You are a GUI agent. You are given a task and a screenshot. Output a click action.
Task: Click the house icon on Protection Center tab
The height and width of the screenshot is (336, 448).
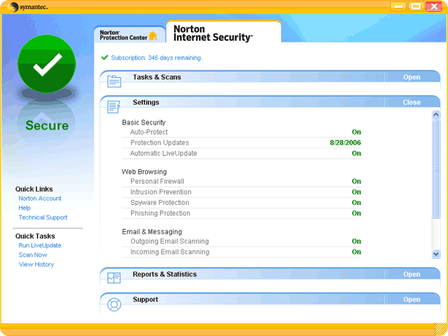[x=153, y=36]
